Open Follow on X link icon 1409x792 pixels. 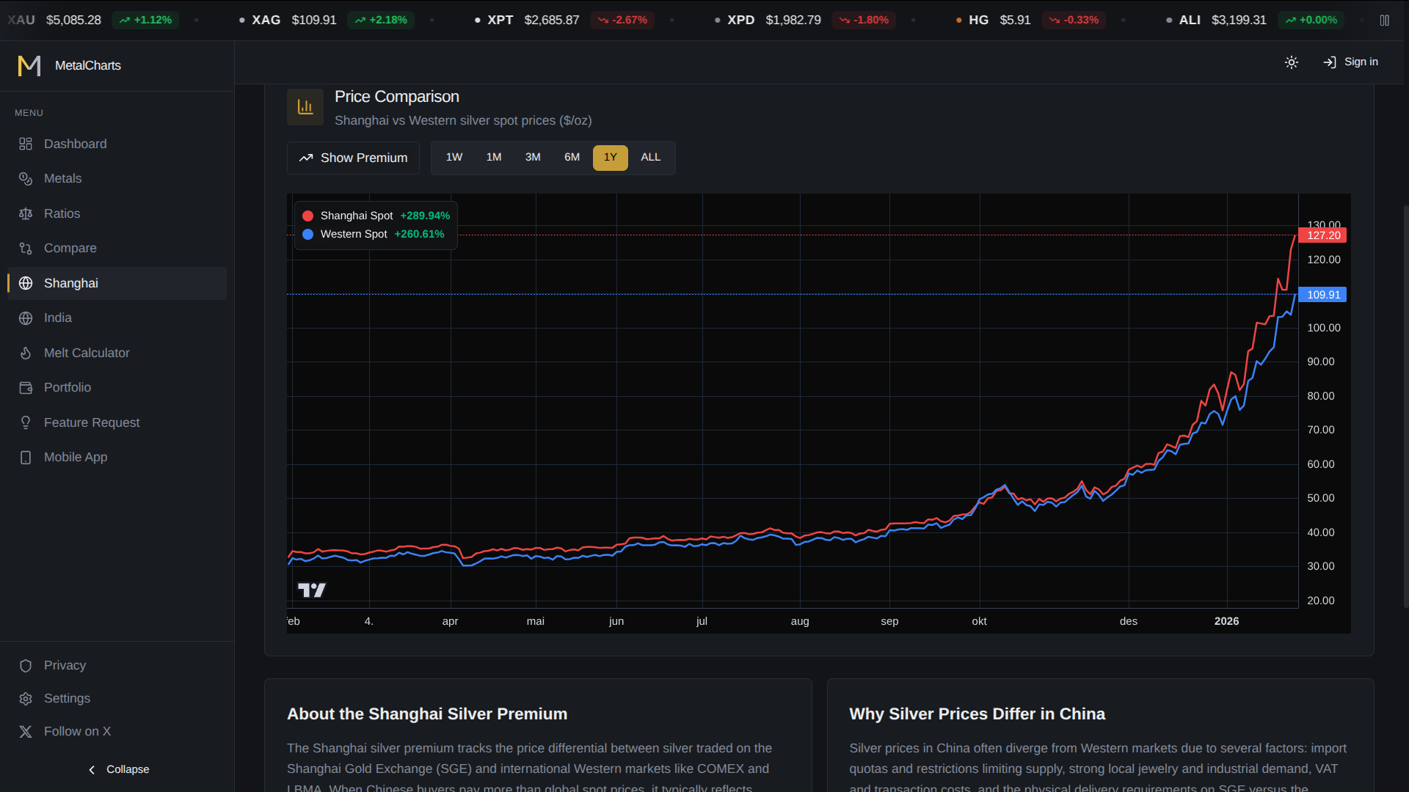[26, 732]
